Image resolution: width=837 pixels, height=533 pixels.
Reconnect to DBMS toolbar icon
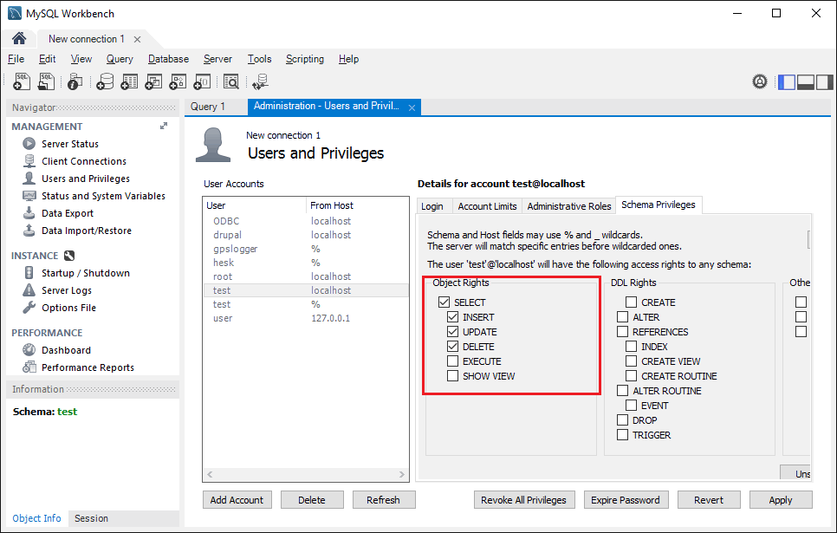pyautogui.click(x=260, y=81)
